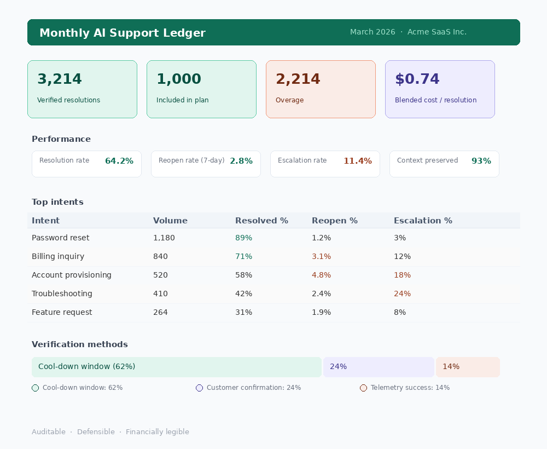
Task: Click the Escalation rate 11.4% tile
Action: tap(325, 164)
